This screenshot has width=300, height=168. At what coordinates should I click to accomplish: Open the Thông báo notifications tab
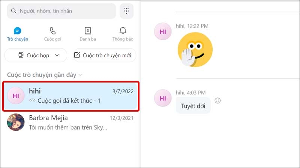click(x=123, y=34)
